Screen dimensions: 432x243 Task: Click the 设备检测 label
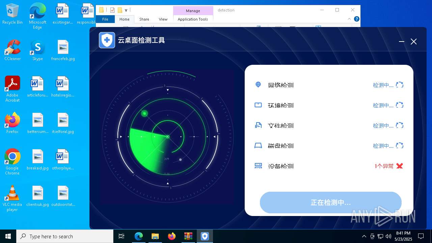coord(281,166)
